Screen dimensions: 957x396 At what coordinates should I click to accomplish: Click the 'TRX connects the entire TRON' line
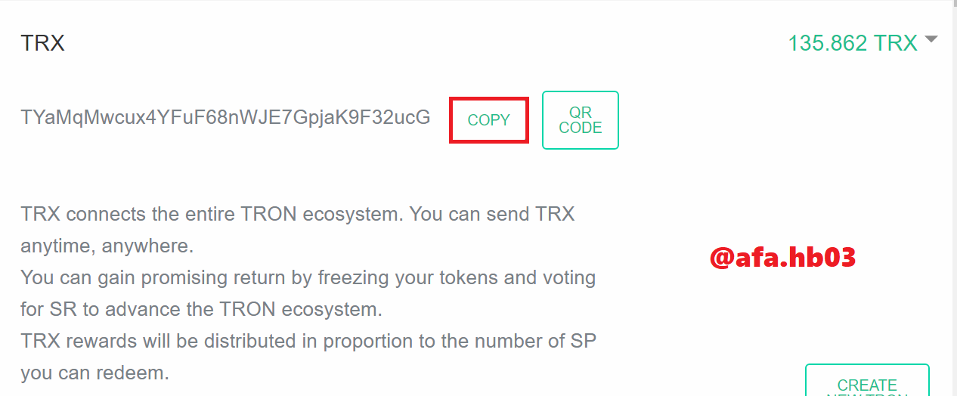(x=298, y=214)
